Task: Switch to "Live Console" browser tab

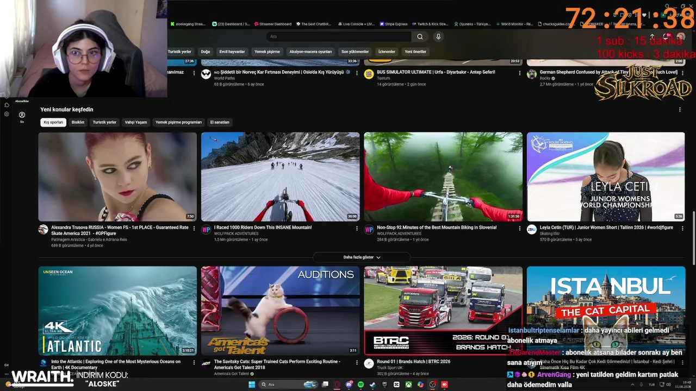Action: pos(356,24)
